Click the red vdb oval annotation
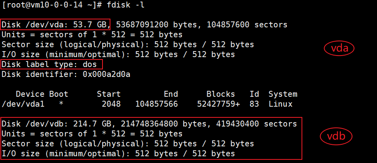The width and height of the screenshot is (377, 163). click(x=337, y=136)
